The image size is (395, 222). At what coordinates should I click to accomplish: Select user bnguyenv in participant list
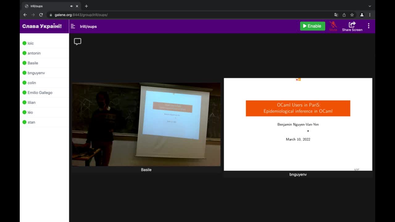pos(44,73)
